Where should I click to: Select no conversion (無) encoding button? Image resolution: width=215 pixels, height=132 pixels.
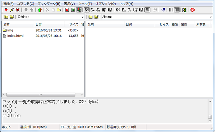(x=147, y=10)
